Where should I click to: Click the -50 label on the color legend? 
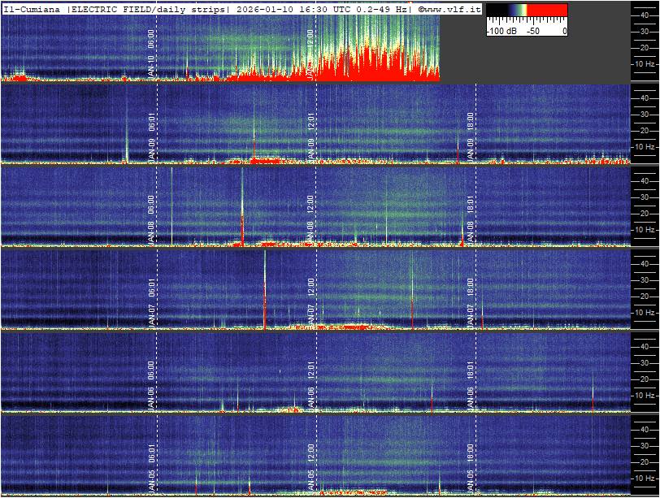click(533, 31)
